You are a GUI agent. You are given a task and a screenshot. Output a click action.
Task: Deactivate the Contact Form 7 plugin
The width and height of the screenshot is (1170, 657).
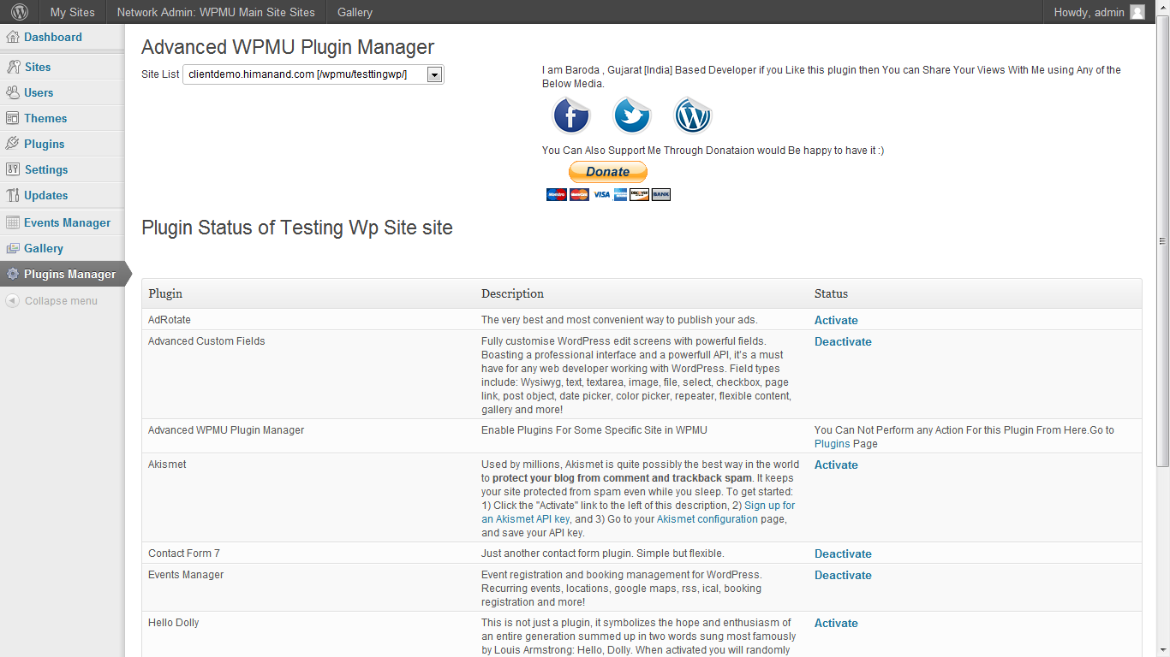tap(843, 553)
